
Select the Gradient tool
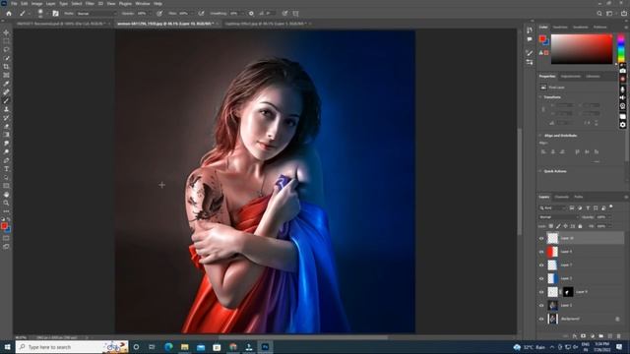tap(6, 135)
